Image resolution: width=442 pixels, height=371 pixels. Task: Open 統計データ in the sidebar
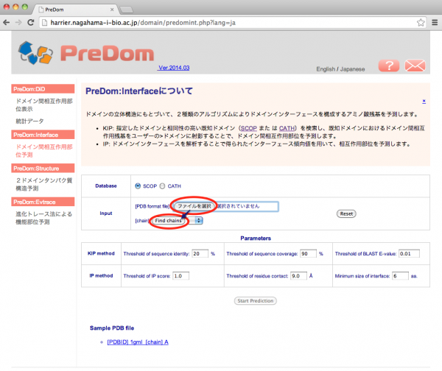(x=29, y=120)
